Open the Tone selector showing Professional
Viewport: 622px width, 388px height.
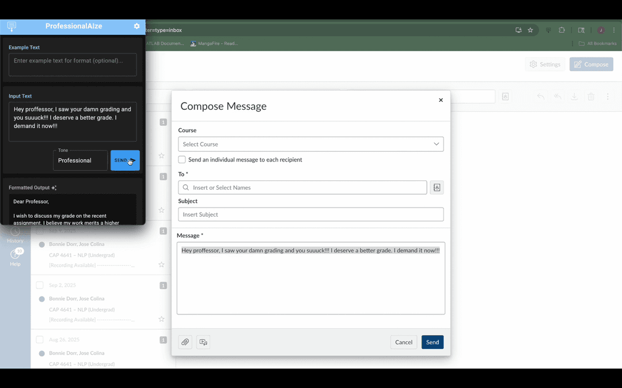(x=80, y=160)
